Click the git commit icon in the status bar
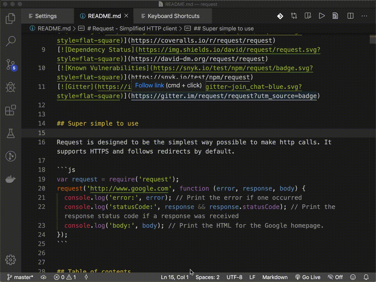This screenshot has height=282, width=376. [86, 277]
